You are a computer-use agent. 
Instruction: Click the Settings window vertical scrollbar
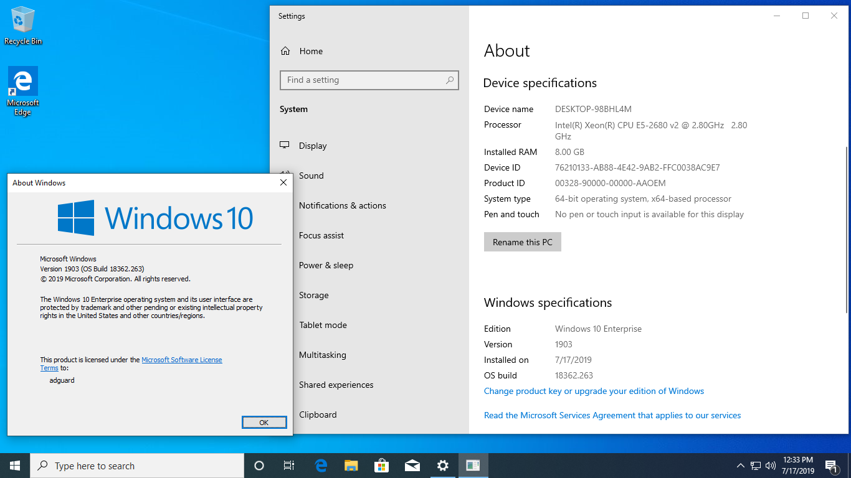tap(847, 230)
